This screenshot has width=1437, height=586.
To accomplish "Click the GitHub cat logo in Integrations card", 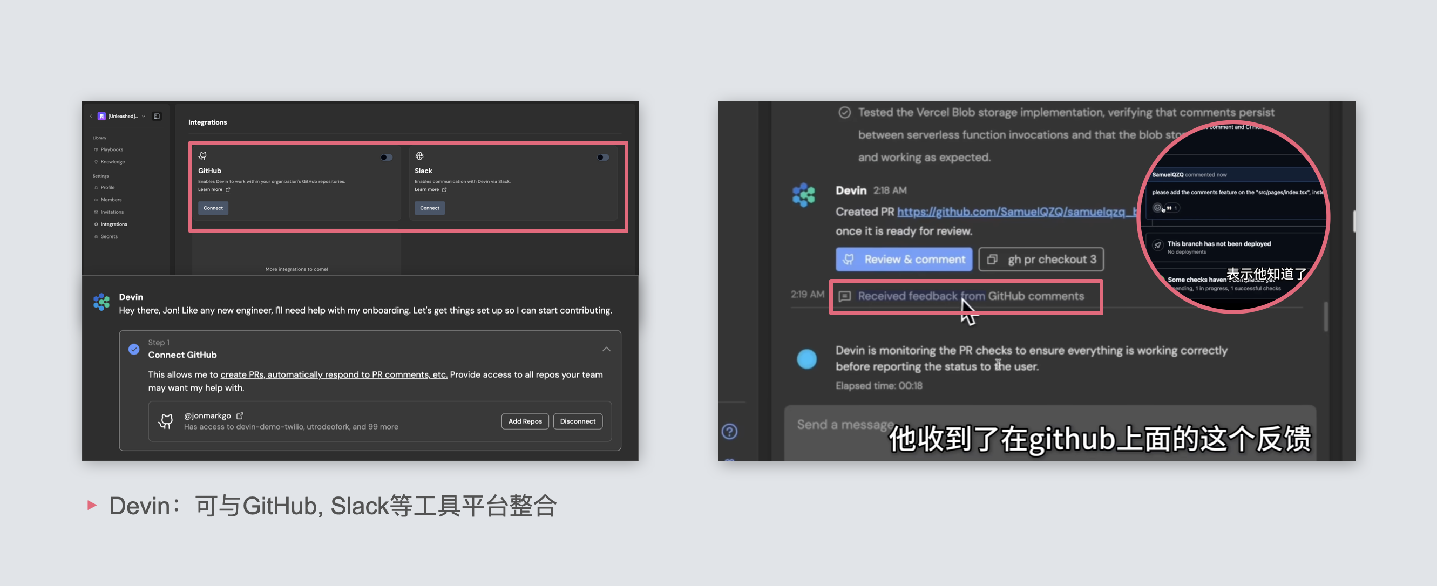I will [202, 156].
